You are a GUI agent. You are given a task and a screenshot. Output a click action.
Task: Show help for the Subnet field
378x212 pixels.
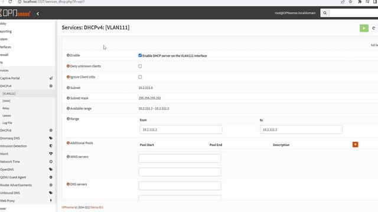(x=68, y=88)
